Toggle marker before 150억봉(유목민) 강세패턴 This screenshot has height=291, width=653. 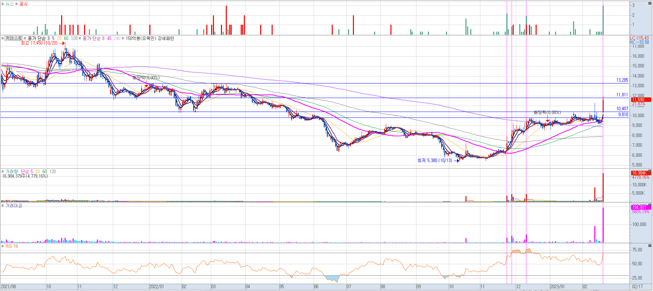pos(123,38)
